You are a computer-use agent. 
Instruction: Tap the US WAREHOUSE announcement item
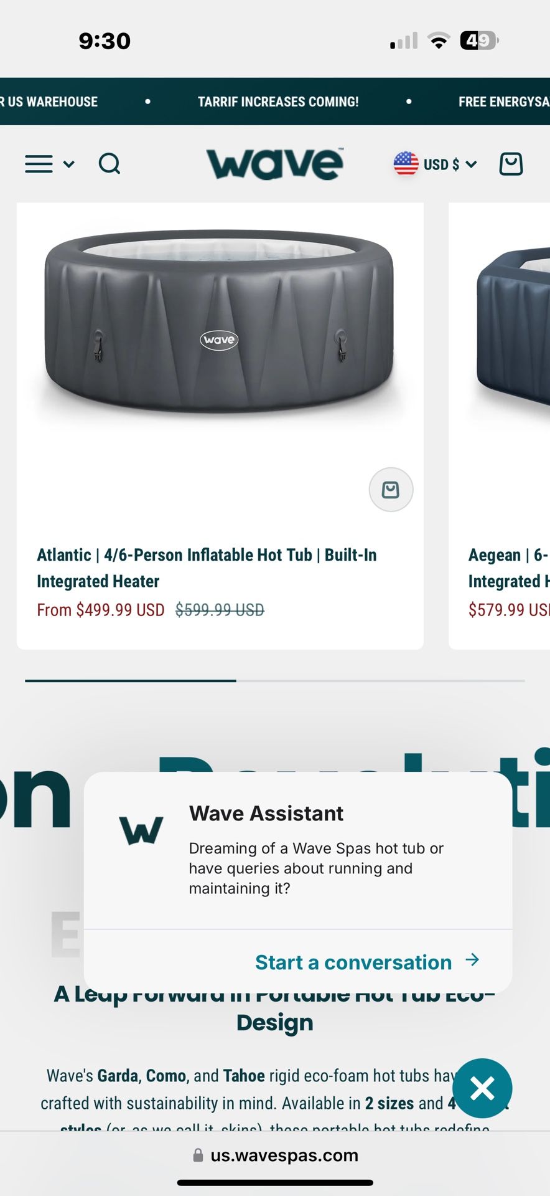tap(49, 102)
